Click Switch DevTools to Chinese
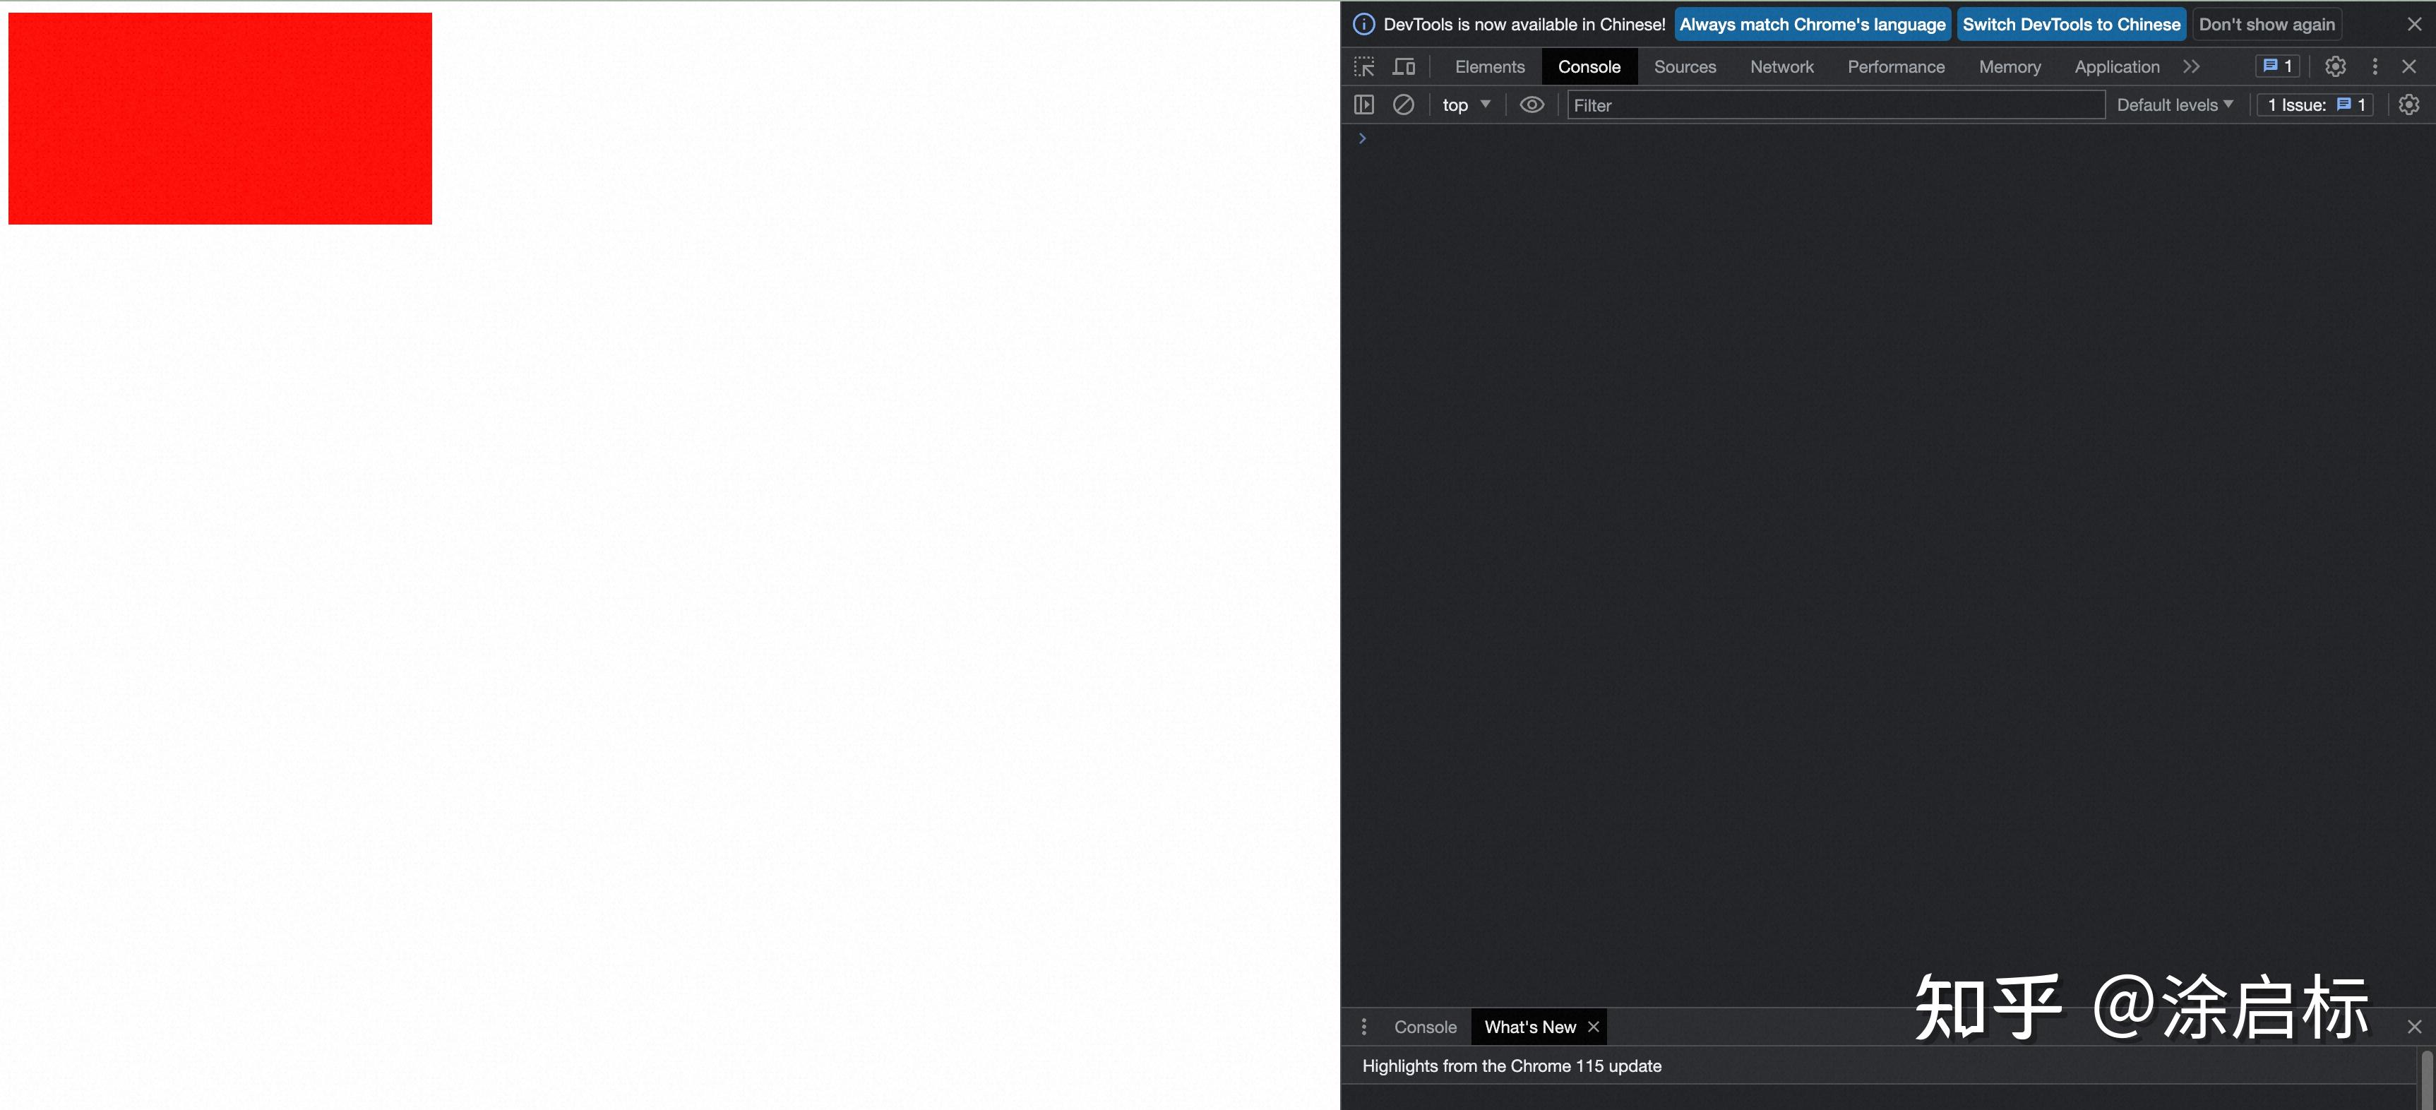The height and width of the screenshot is (1110, 2436). click(x=2071, y=25)
